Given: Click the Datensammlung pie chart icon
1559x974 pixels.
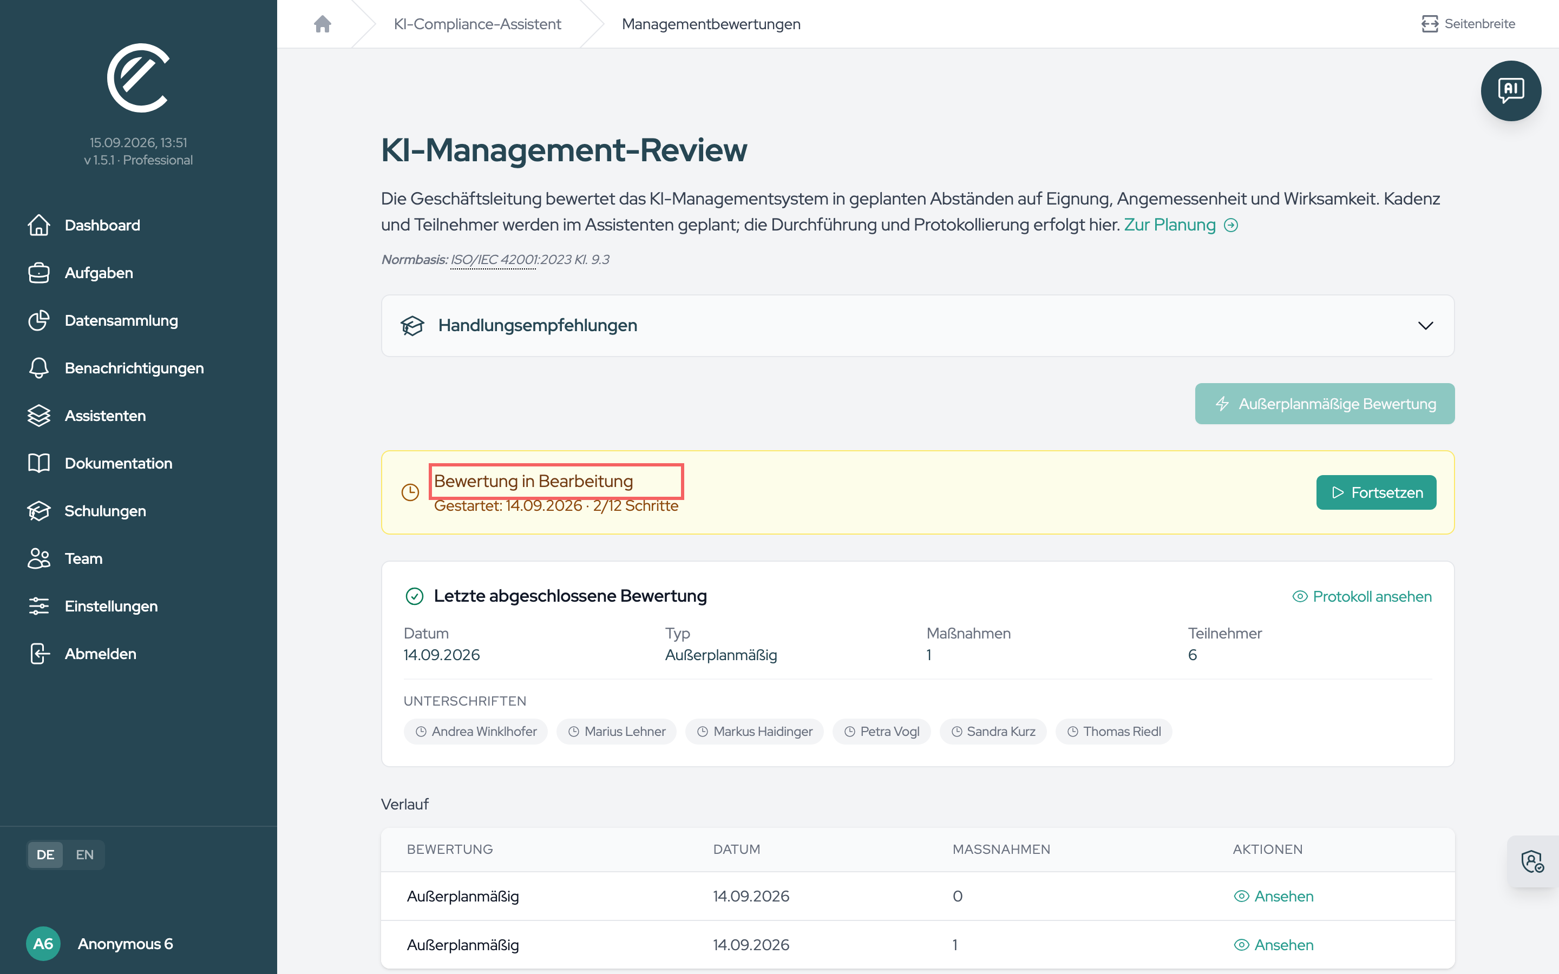Looking at the screenshot, I should click(38, 320).
